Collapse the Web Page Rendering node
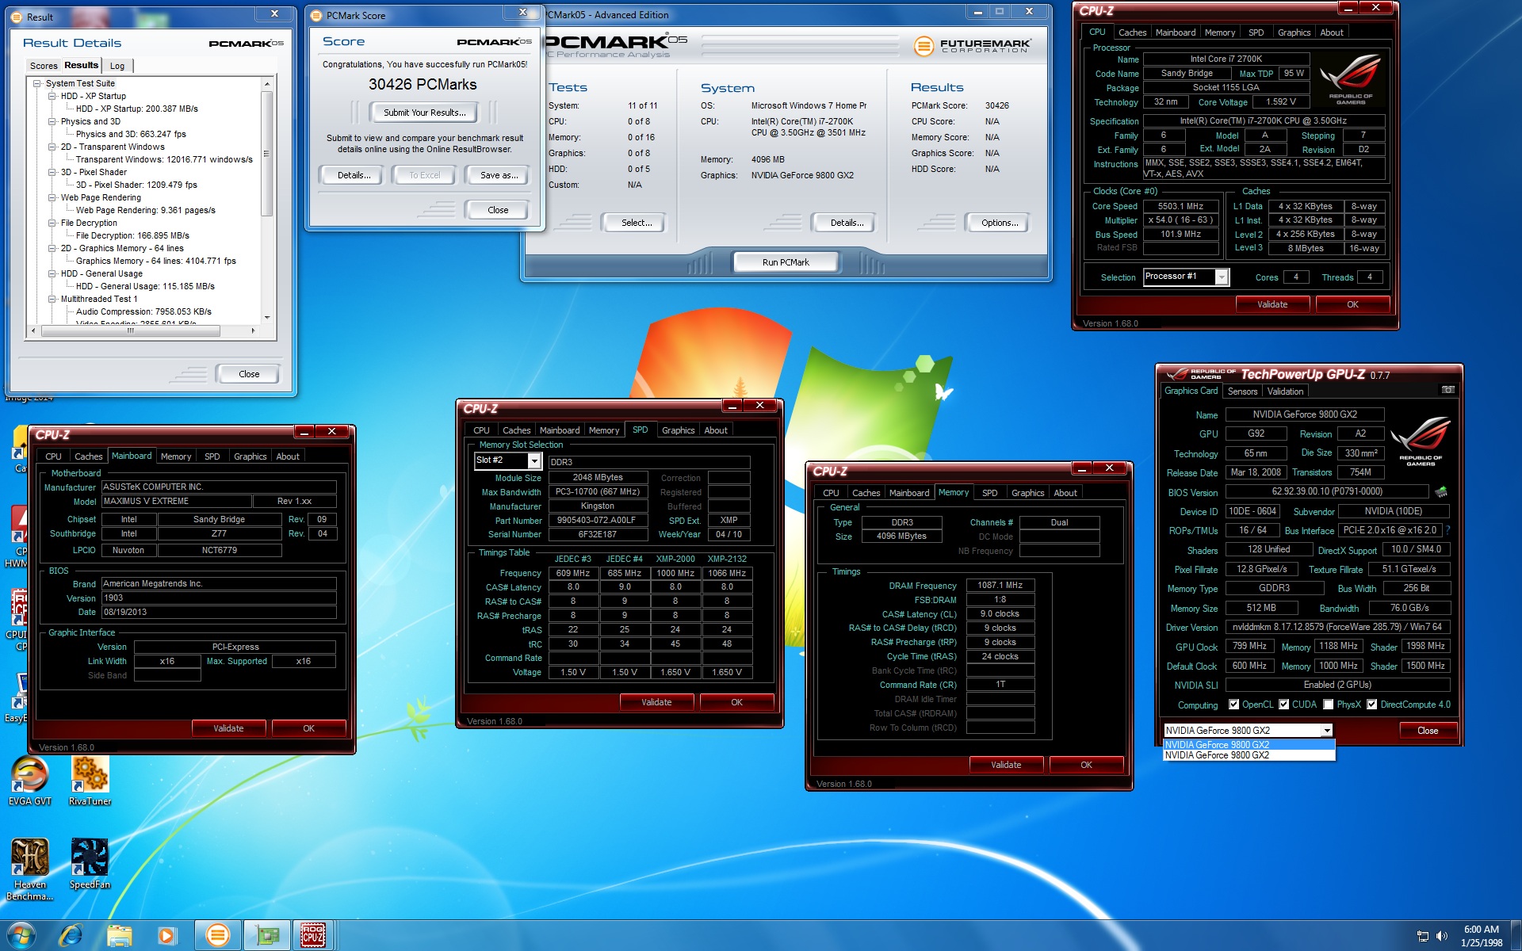 point(52,197)
